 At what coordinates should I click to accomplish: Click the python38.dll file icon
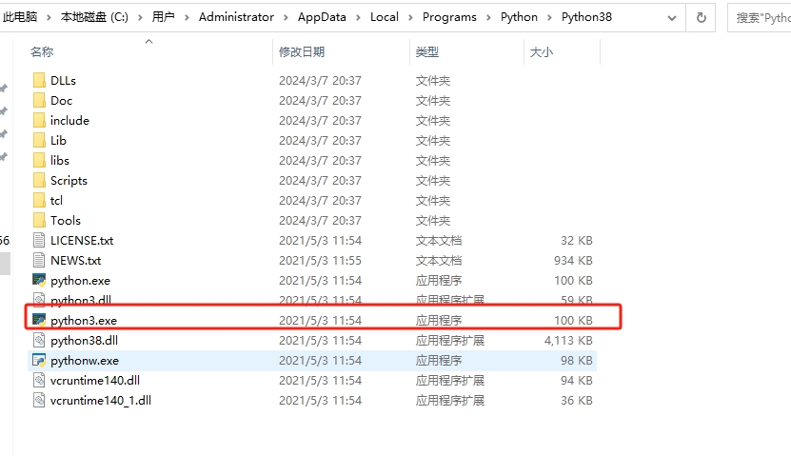pyautogui.click(x=39, y=340)
